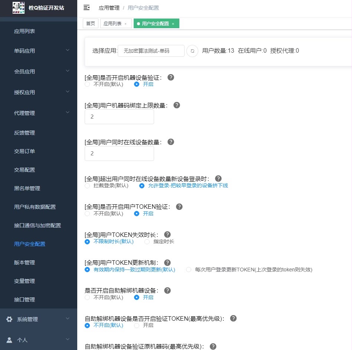Open help icon for 机器码绑定上限数量
The width and height of the screenshot is (352, 350).
(177, 105)
